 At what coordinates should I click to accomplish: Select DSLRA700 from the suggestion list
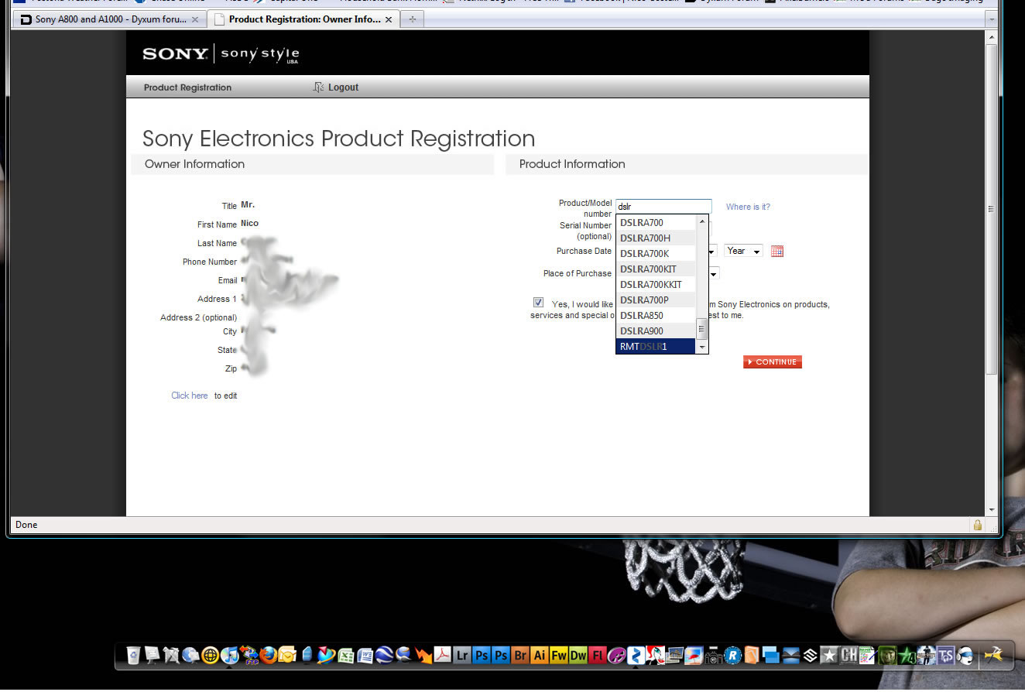click(656, 223)
